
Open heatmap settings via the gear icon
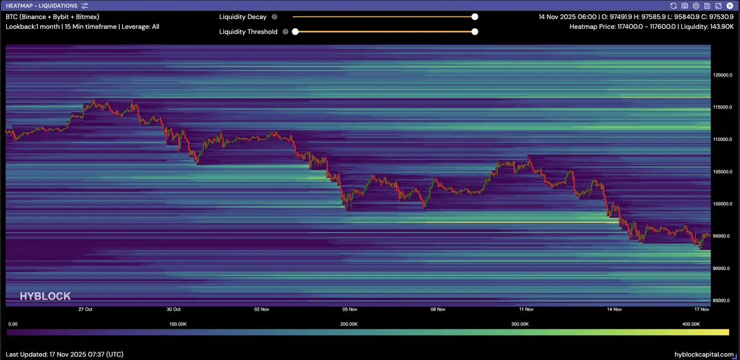(696, 6)
